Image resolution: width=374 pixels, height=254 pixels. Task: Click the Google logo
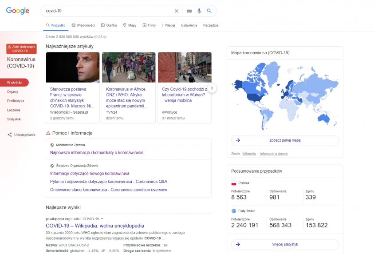[x=18, y=11]
